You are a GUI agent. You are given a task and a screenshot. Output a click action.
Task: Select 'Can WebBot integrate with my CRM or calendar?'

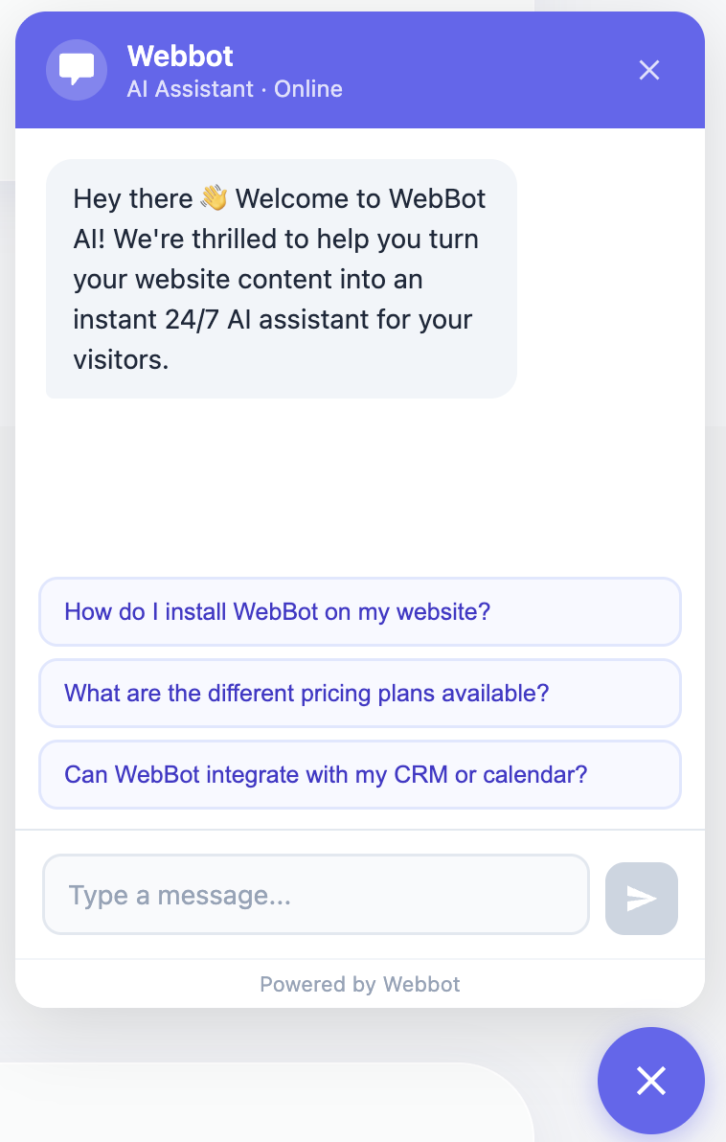click(x=359, y=774)
